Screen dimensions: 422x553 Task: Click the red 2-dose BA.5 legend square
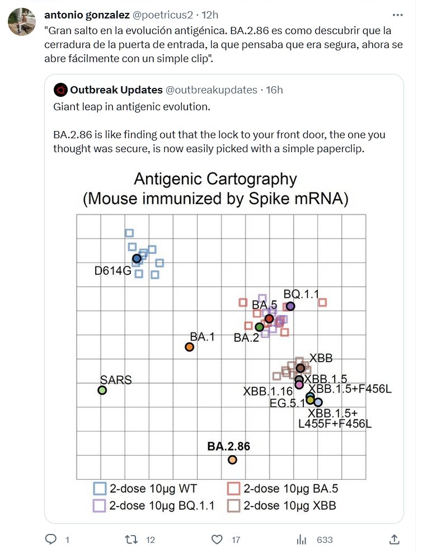click(234, 489)
